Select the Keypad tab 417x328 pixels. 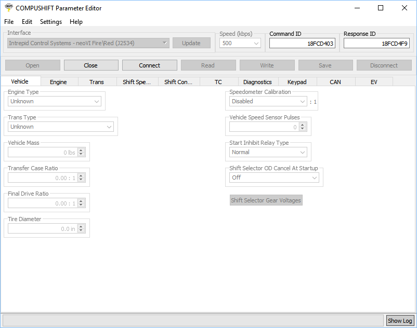click(297, 82)
